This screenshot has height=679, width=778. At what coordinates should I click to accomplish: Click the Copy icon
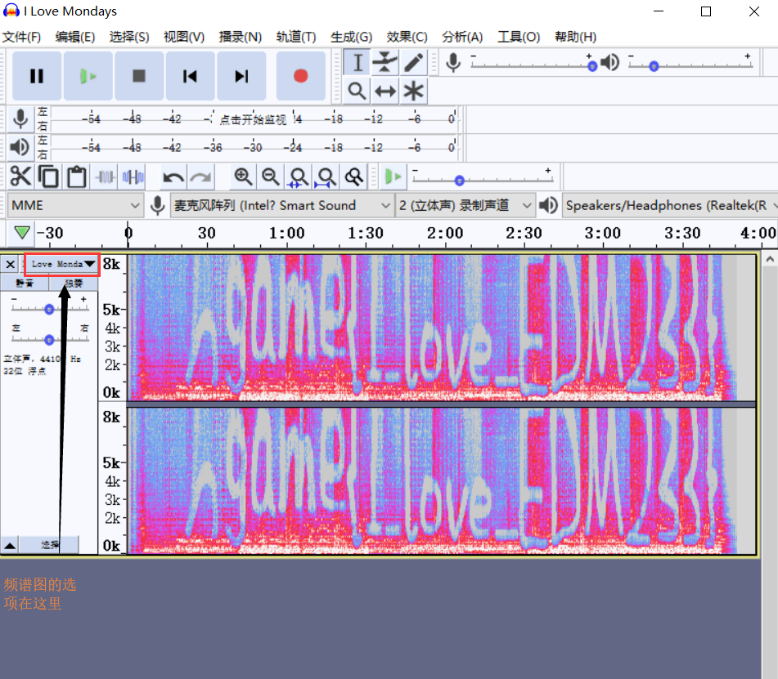pyautogui.click(x=48, y=176)
